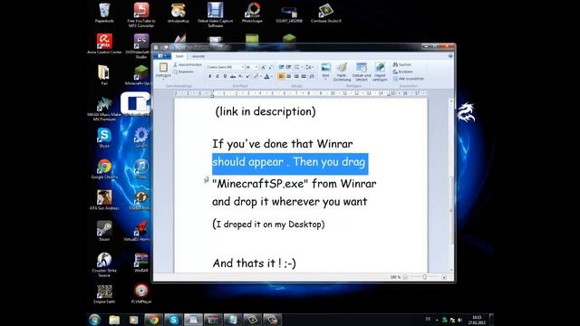Toggle Strikethrough formatting in the ribbon

[233, 76]
